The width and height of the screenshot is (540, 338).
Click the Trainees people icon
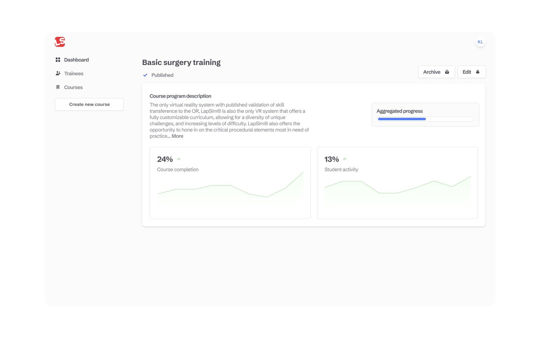tap(58, 74)
